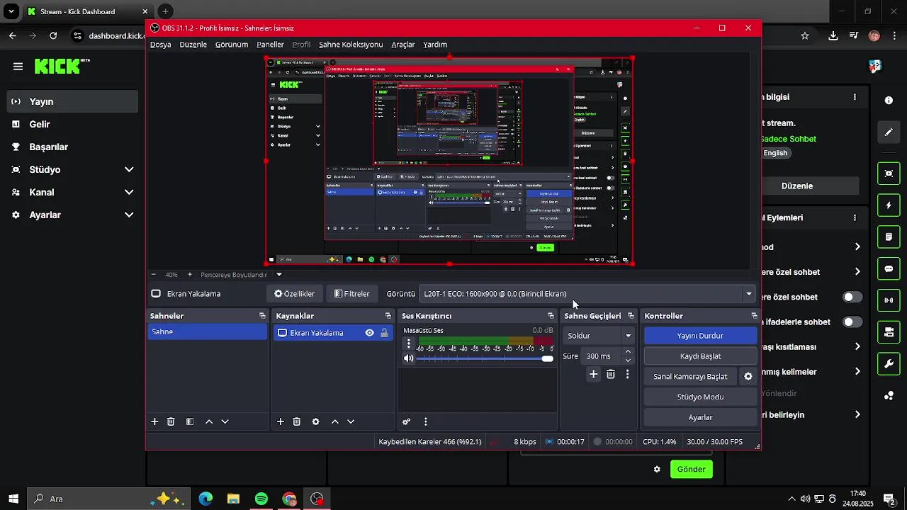Image resolution: width=907 pixels, height=510 pixels.
Task: Undock the Kaynaklar panel via pop-out icon
Action: click(x=388, y=316)
